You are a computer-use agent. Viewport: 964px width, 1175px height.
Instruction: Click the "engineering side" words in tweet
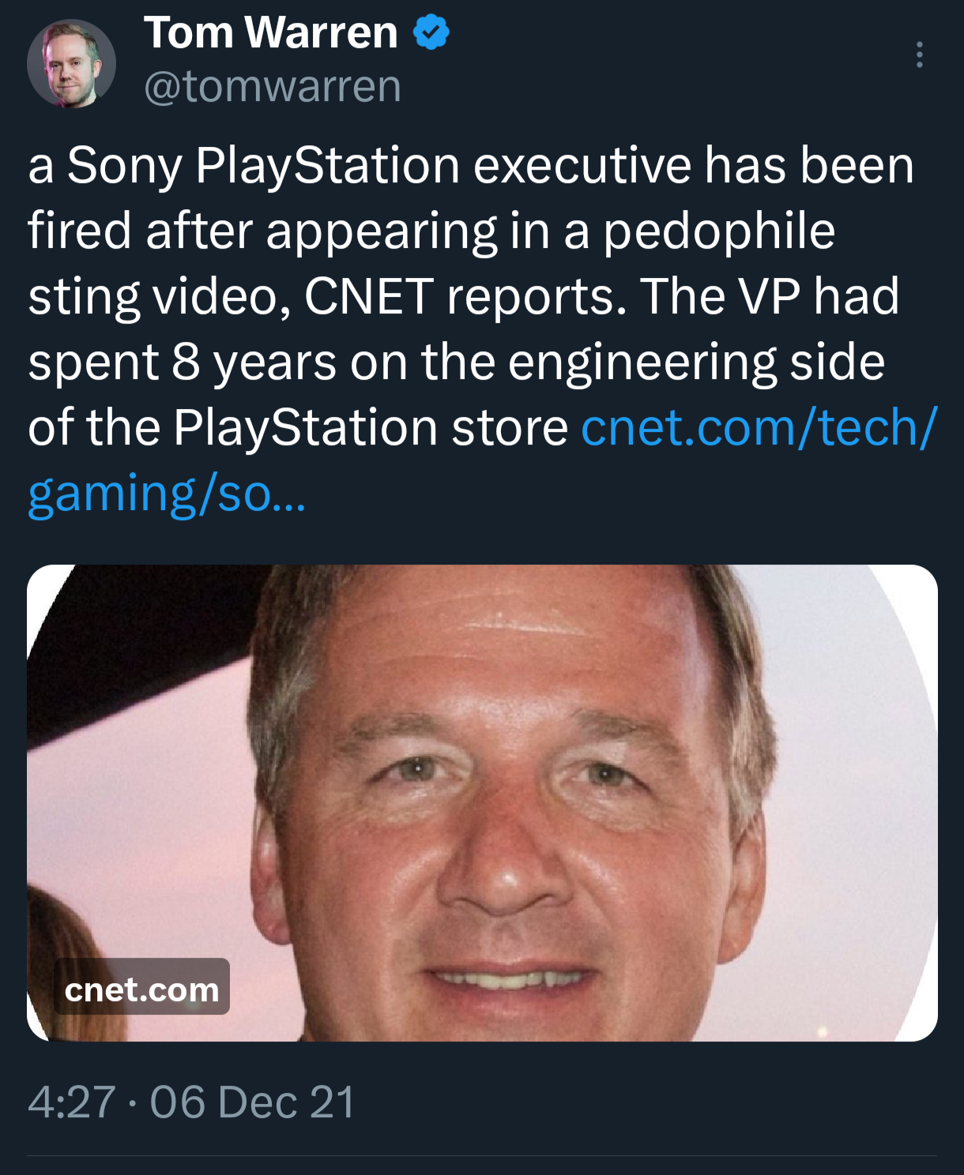(695, 362)
